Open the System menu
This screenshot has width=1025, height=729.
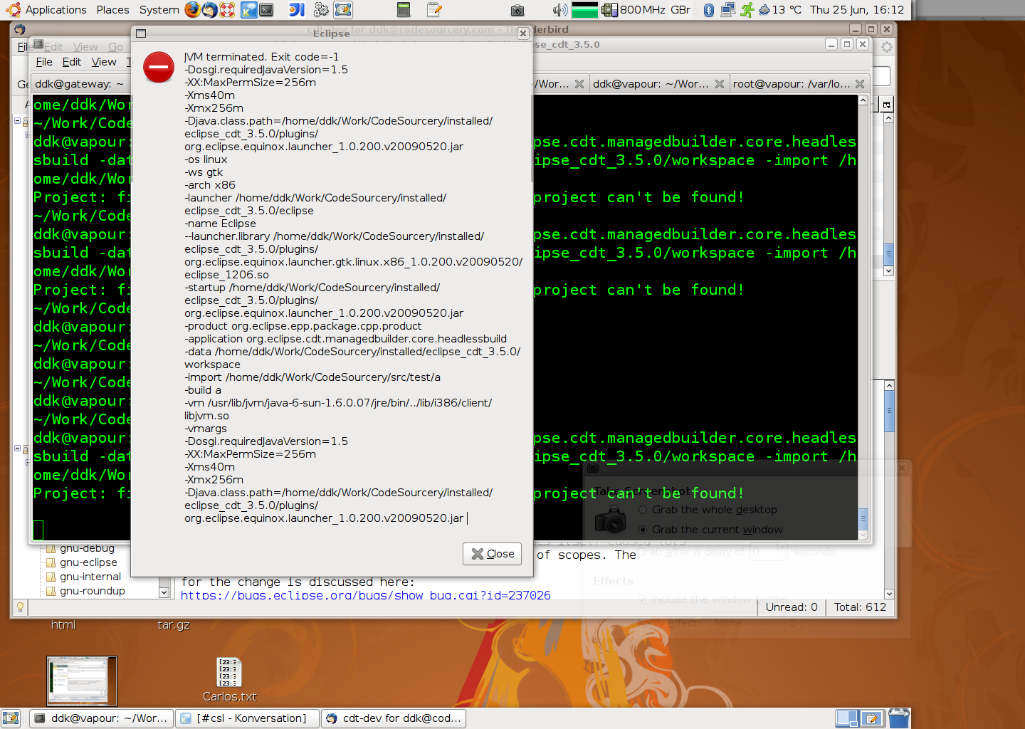pos(159,10)
